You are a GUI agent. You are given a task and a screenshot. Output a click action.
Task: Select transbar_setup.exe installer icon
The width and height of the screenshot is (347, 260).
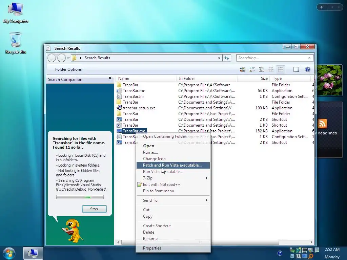pos(119,108)
